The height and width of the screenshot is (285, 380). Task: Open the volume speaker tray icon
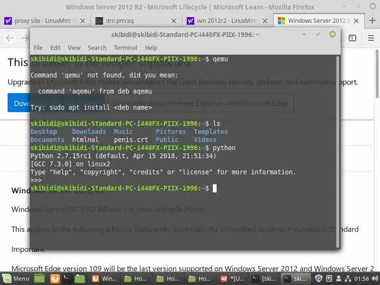tap(375, 279)
